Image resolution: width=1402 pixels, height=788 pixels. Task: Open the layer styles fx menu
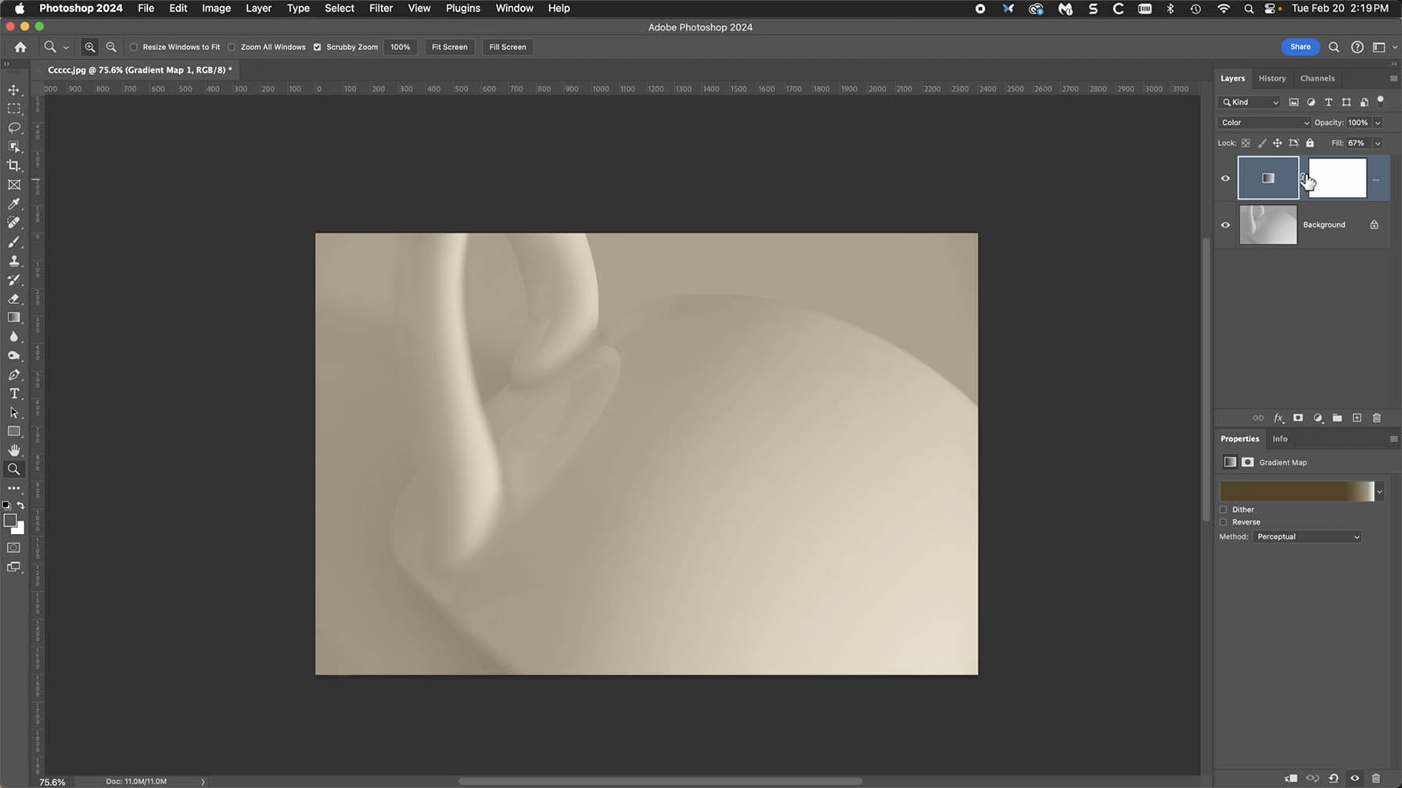click(x=1278, y=418)
